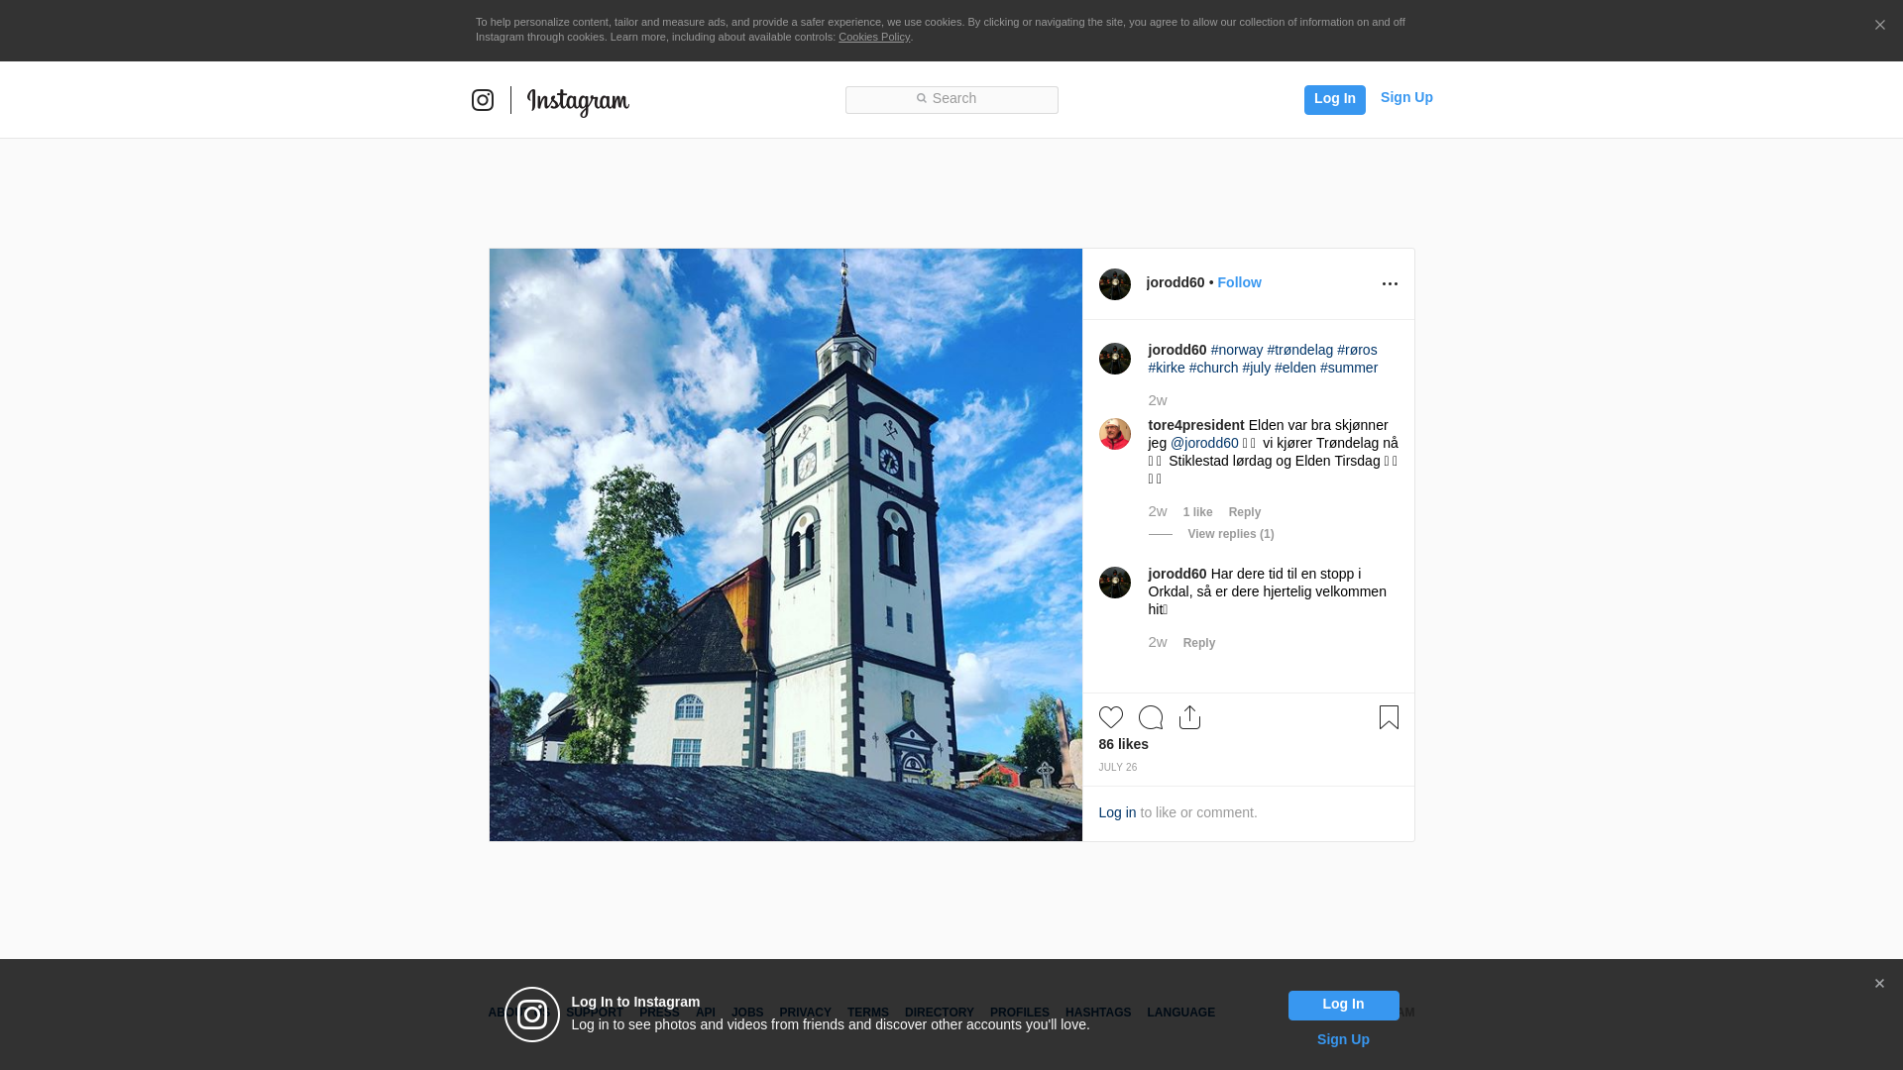
Task: Expand View replies (1)
Action: (x=1230, y=534)
